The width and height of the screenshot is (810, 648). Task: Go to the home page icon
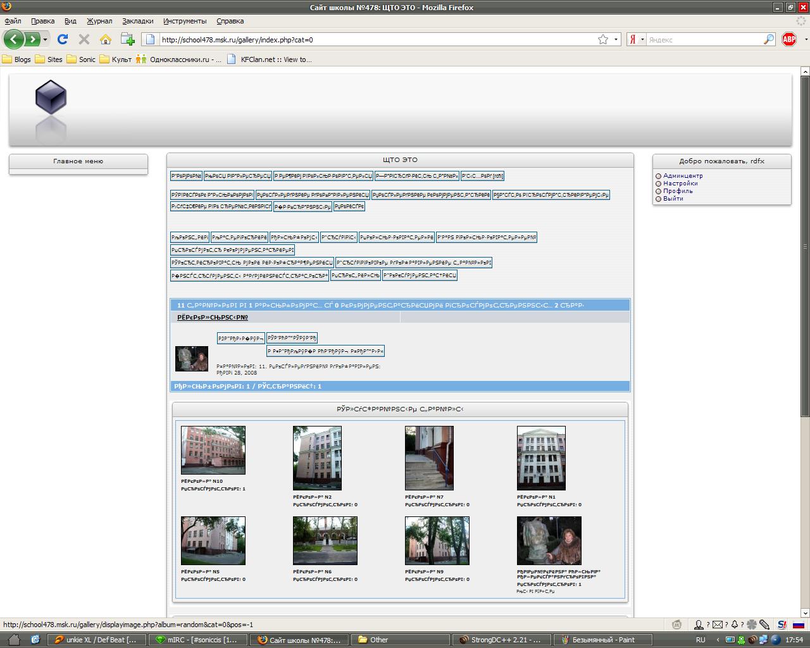click(x=106, y=39)
